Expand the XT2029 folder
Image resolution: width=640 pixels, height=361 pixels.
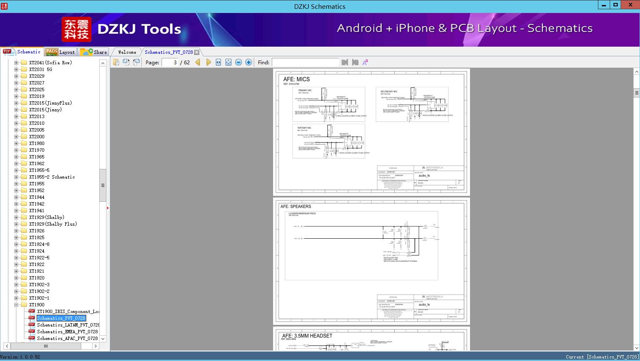click(x=16, y=76)
